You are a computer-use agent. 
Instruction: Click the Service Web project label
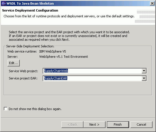[23, 71]
